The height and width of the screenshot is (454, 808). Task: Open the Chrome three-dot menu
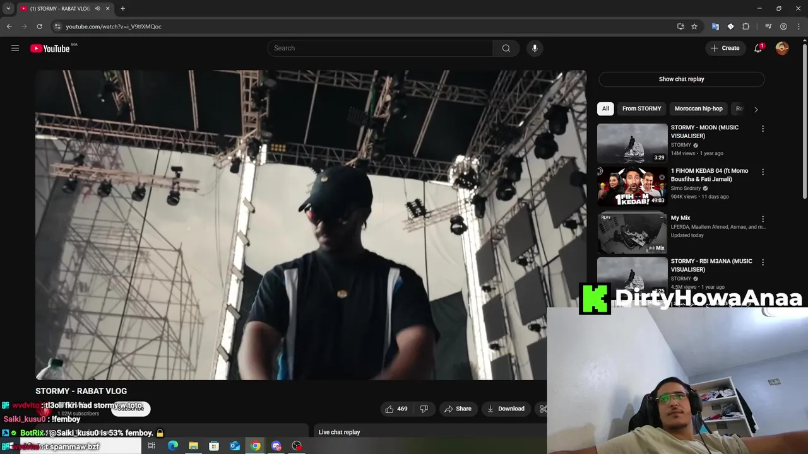pos(799,26)
